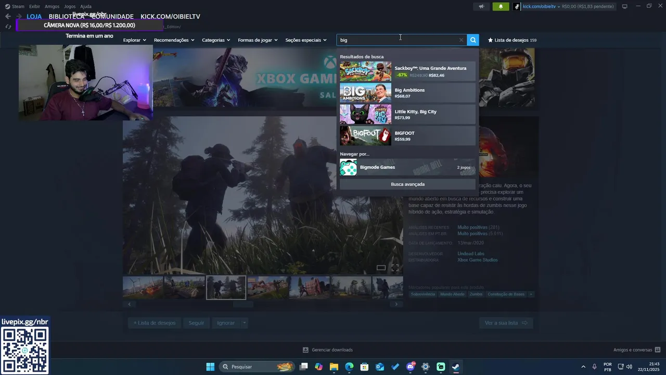Image resolution: width=666 pixels, height=375 pixels.
Task: Open Microsoft Edge from the taskbar
Action: [349, 367]
